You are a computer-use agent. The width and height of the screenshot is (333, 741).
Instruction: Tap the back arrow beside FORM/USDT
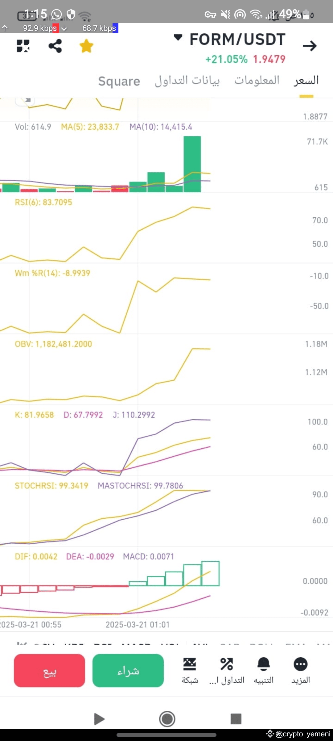click(x=310, y=46)
